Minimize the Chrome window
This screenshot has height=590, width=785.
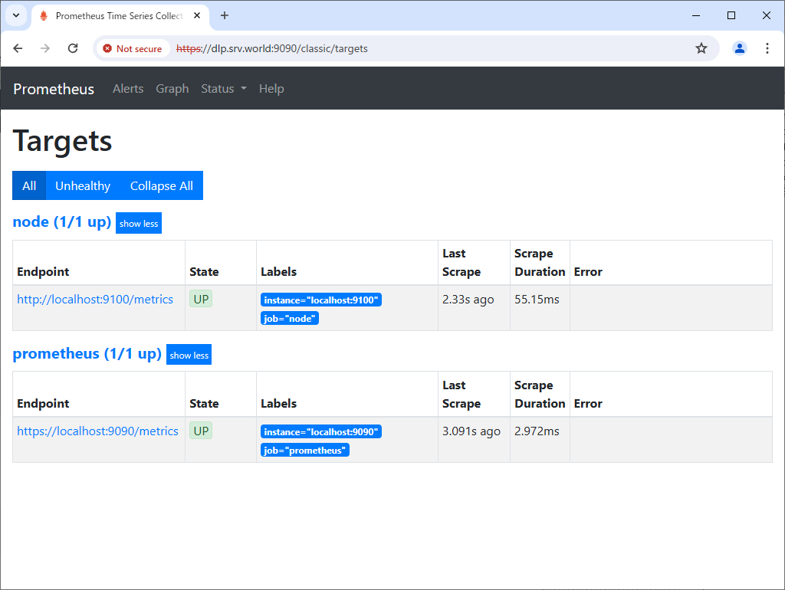click(x=696, y=15)
